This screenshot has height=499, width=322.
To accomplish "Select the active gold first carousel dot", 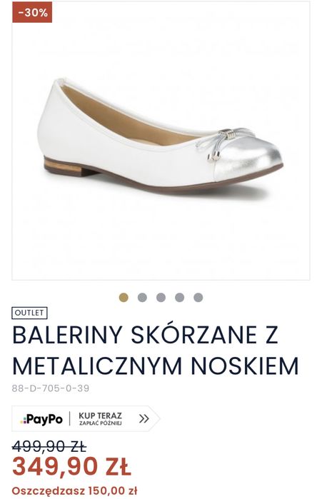I will tap(124, 297).
